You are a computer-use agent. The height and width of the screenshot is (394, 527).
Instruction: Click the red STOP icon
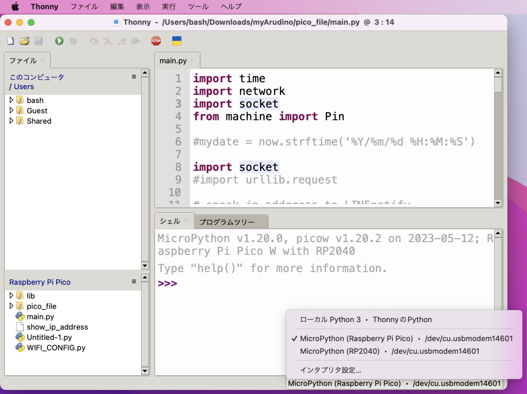(156, 41)
